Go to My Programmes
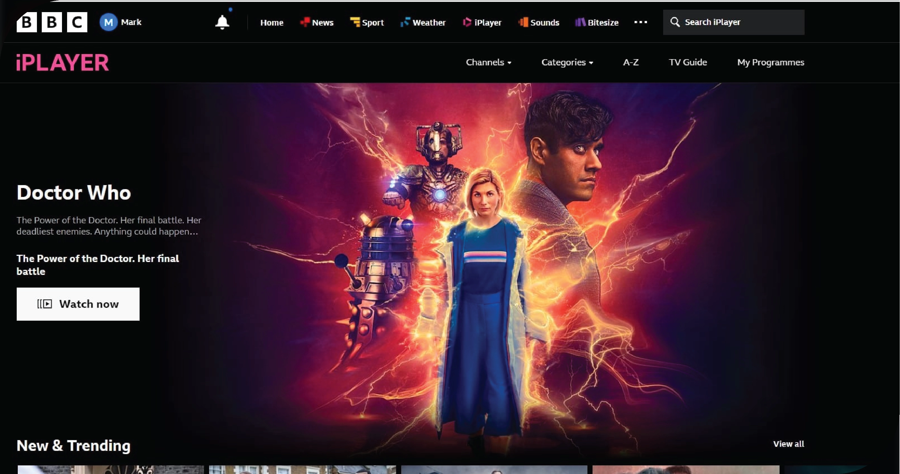Viewport: 900px width, 474px height. click(x=770, y=62)
